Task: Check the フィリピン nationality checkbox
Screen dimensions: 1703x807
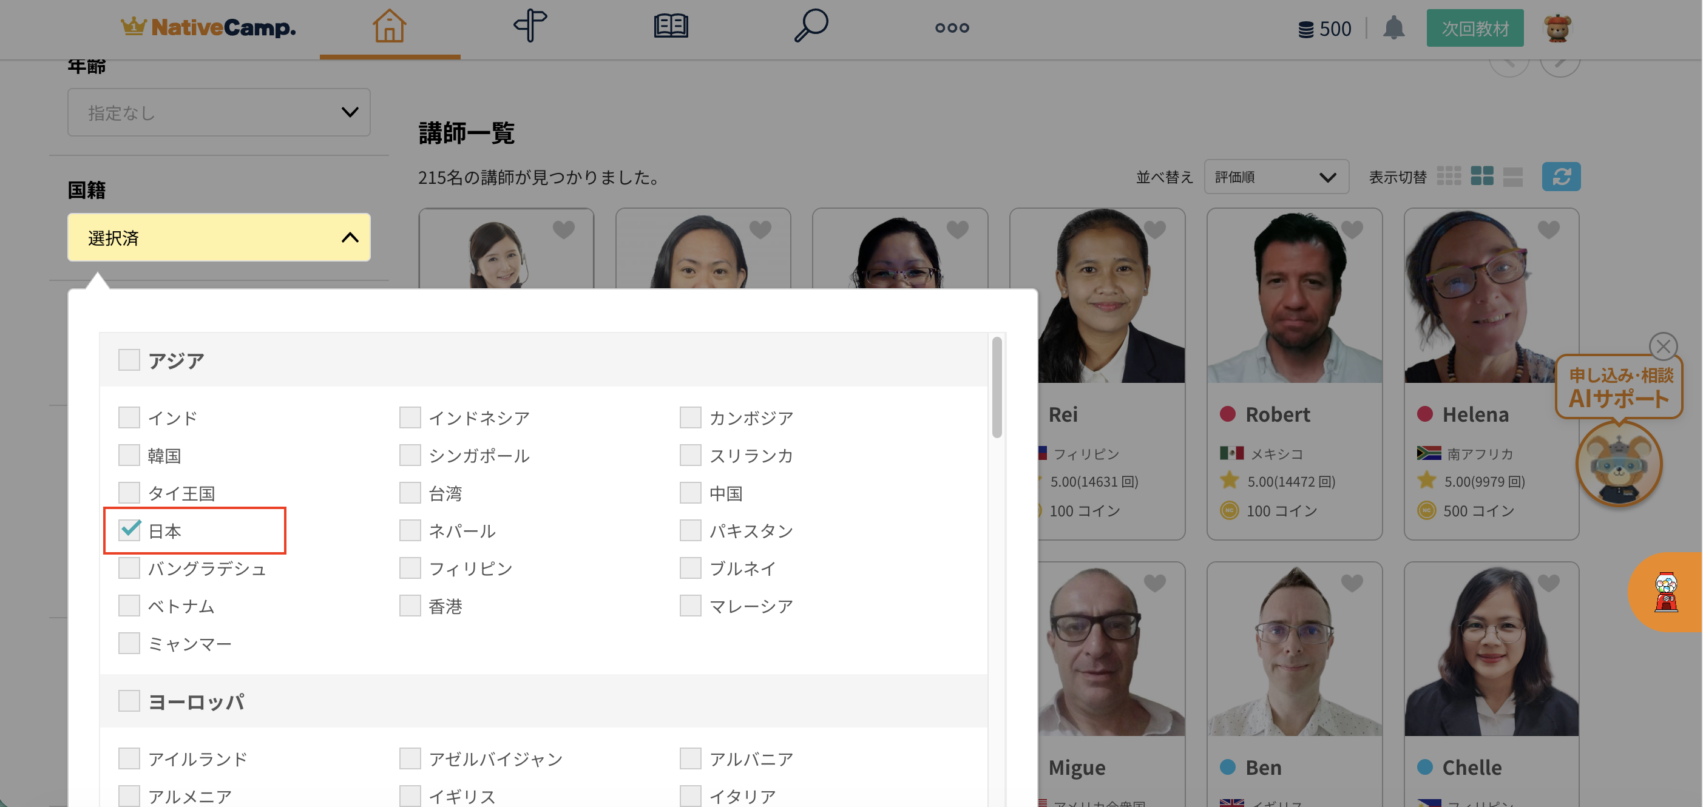Action: (410, 568)
